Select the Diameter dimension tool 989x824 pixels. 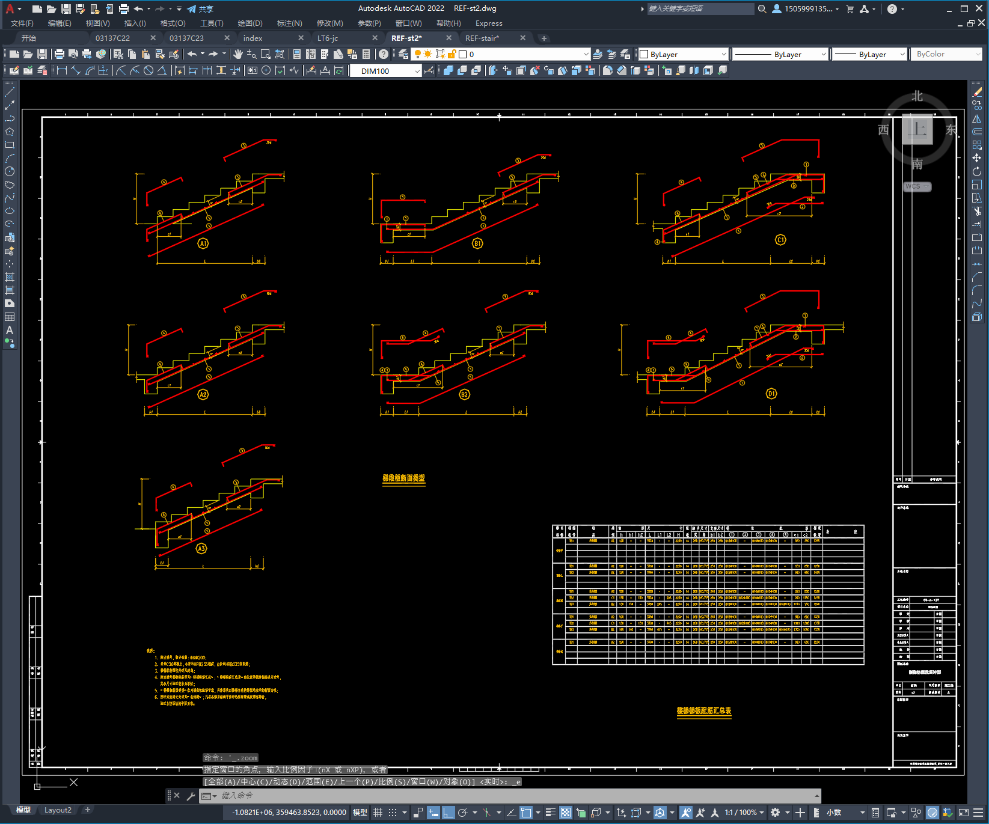(149, 70)
